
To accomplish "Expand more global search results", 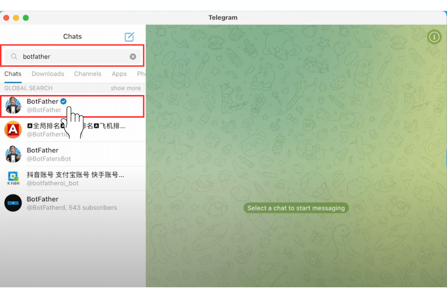I will click(x=126, y=88).
